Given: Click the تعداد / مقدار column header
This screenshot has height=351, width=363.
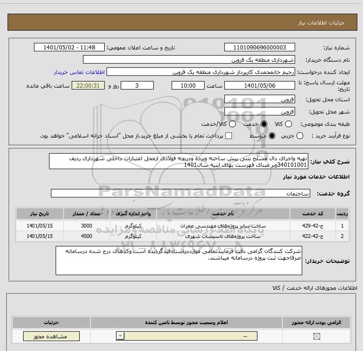Looking at the screenshot, I should point(86,213).
